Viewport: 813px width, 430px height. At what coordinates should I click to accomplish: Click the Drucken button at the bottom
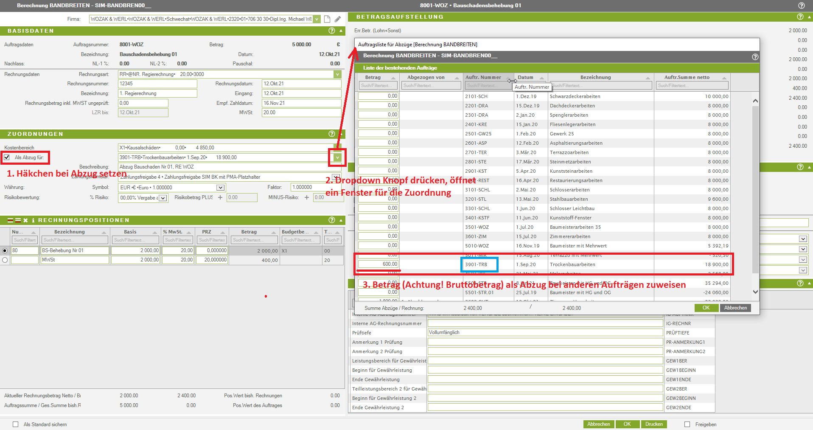click(654, 424)
